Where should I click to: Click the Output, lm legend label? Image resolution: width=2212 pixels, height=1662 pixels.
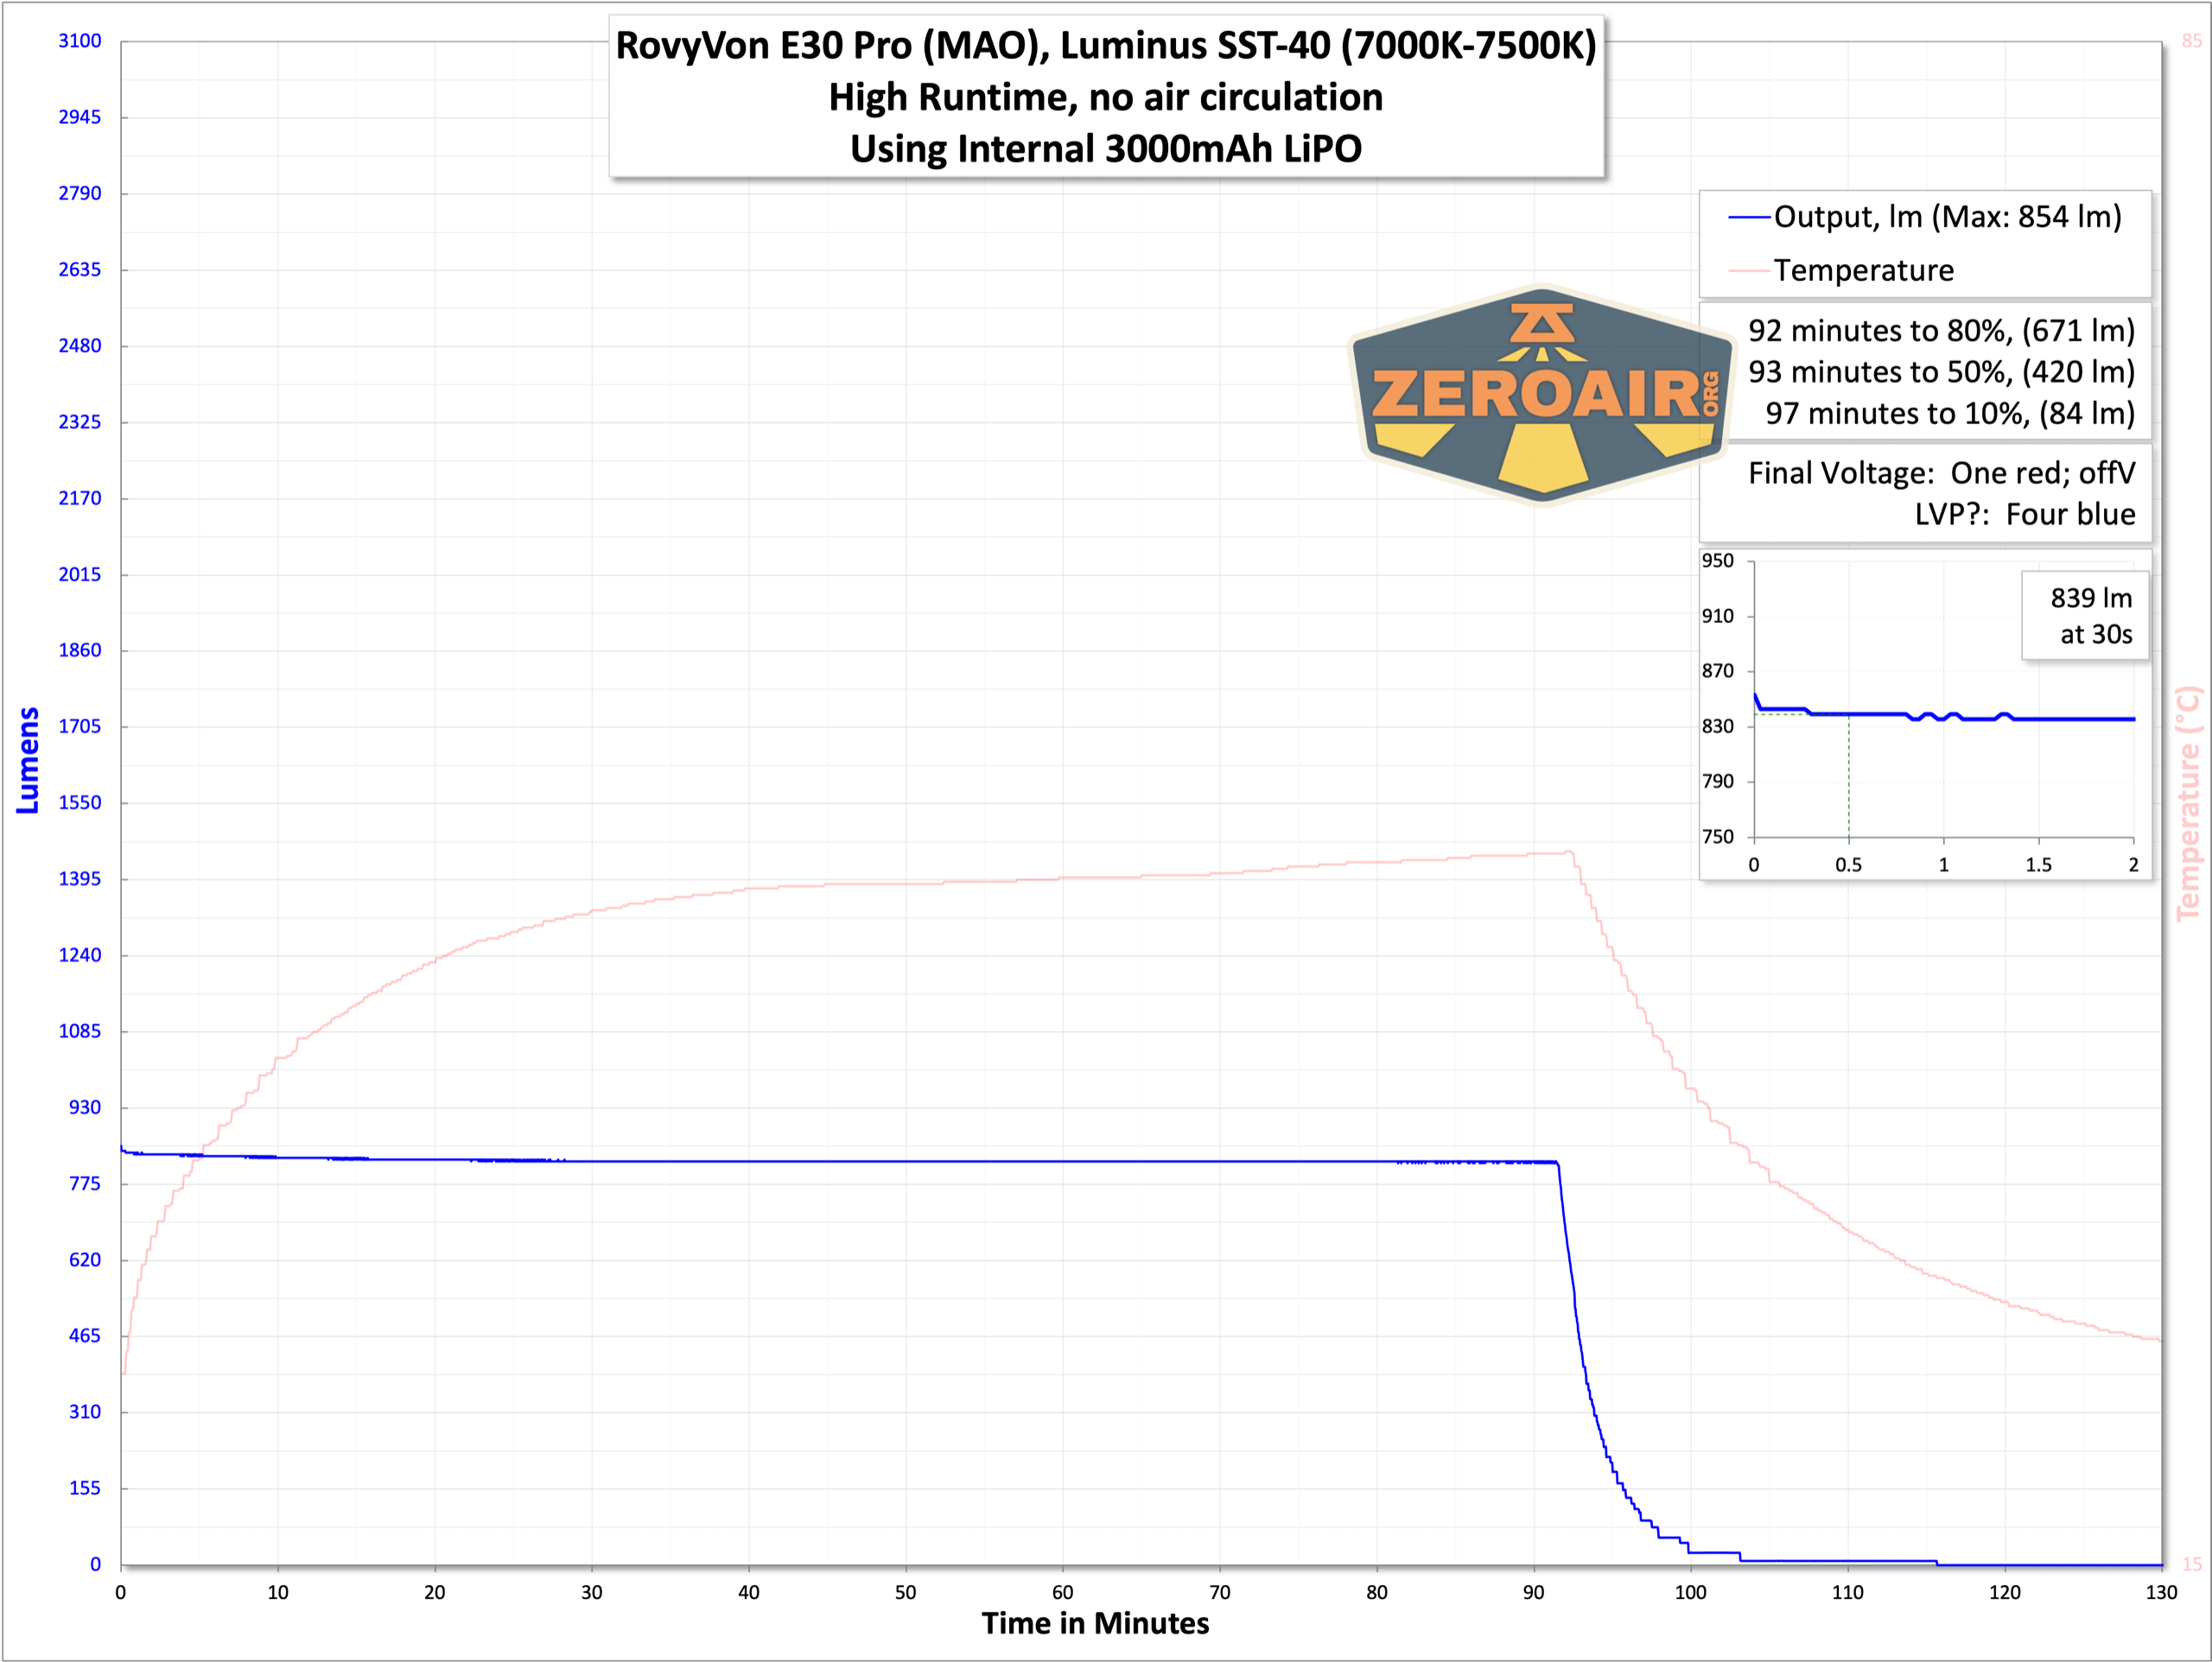1946,217
